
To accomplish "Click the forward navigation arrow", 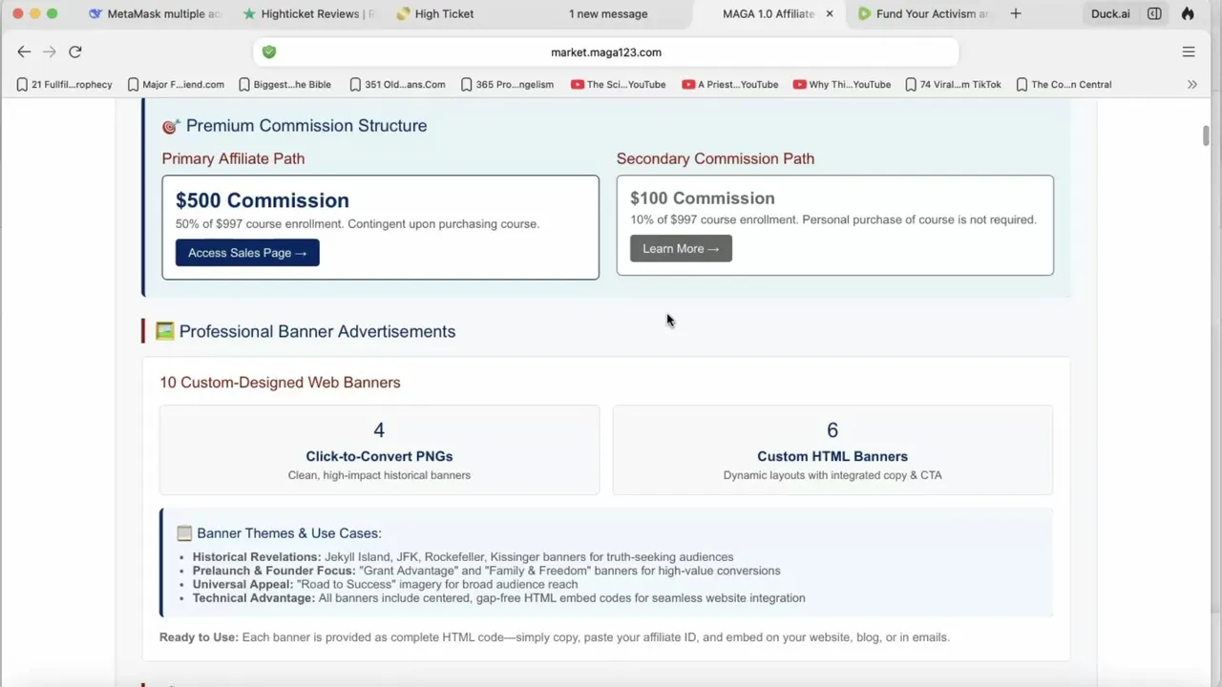I will click(50, 52).
